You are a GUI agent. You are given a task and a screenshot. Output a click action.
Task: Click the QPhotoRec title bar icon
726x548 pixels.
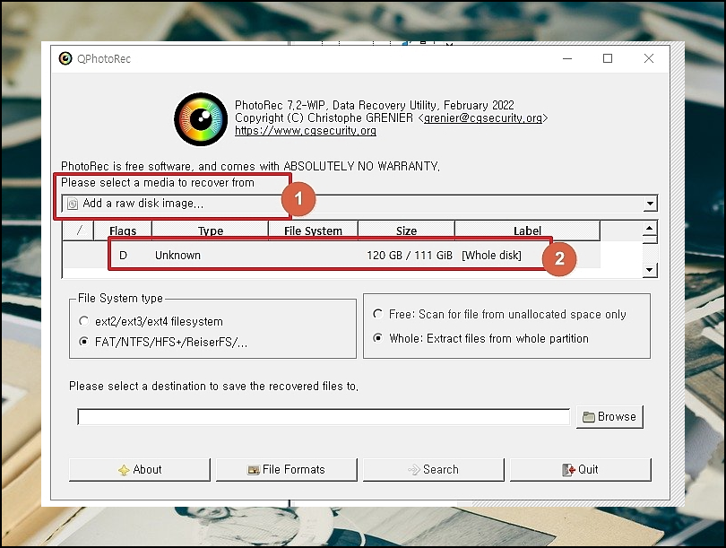coord(65,58)
